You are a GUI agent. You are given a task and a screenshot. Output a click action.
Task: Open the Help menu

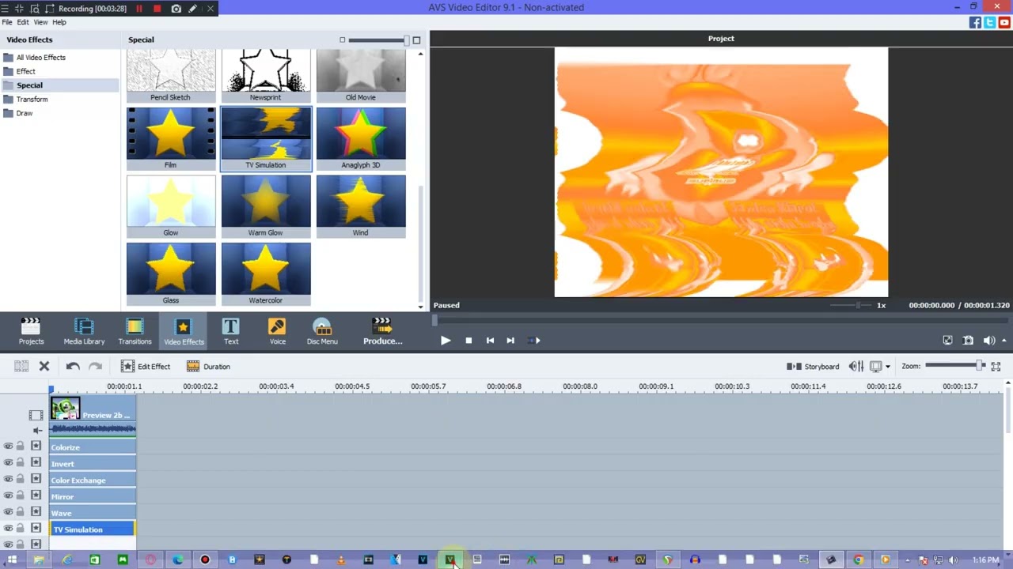pyautogui.click(x=59, y=22)
